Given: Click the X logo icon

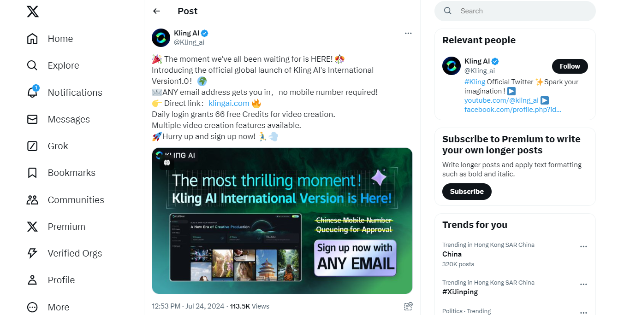Looking at the screenshot, I should [x=33, y=11].
